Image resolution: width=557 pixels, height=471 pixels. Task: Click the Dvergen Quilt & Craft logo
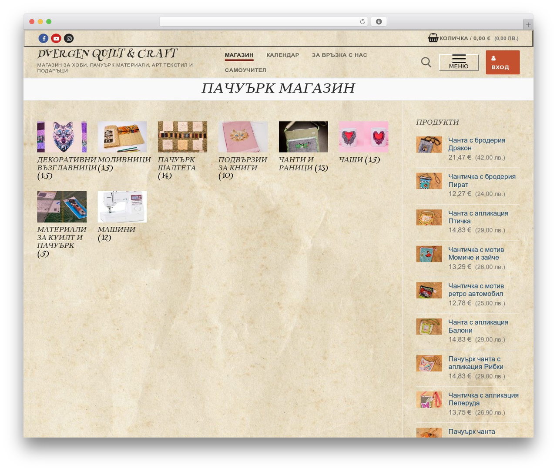point(107,54)
